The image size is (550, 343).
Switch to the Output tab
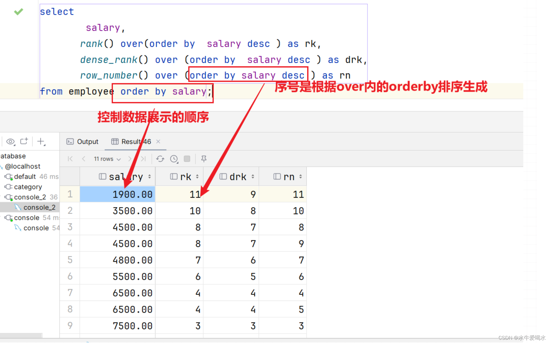[x=82, y=141]
